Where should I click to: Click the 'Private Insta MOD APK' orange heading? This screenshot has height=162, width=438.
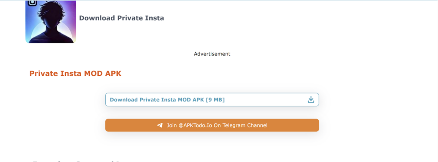click(75, 73)
